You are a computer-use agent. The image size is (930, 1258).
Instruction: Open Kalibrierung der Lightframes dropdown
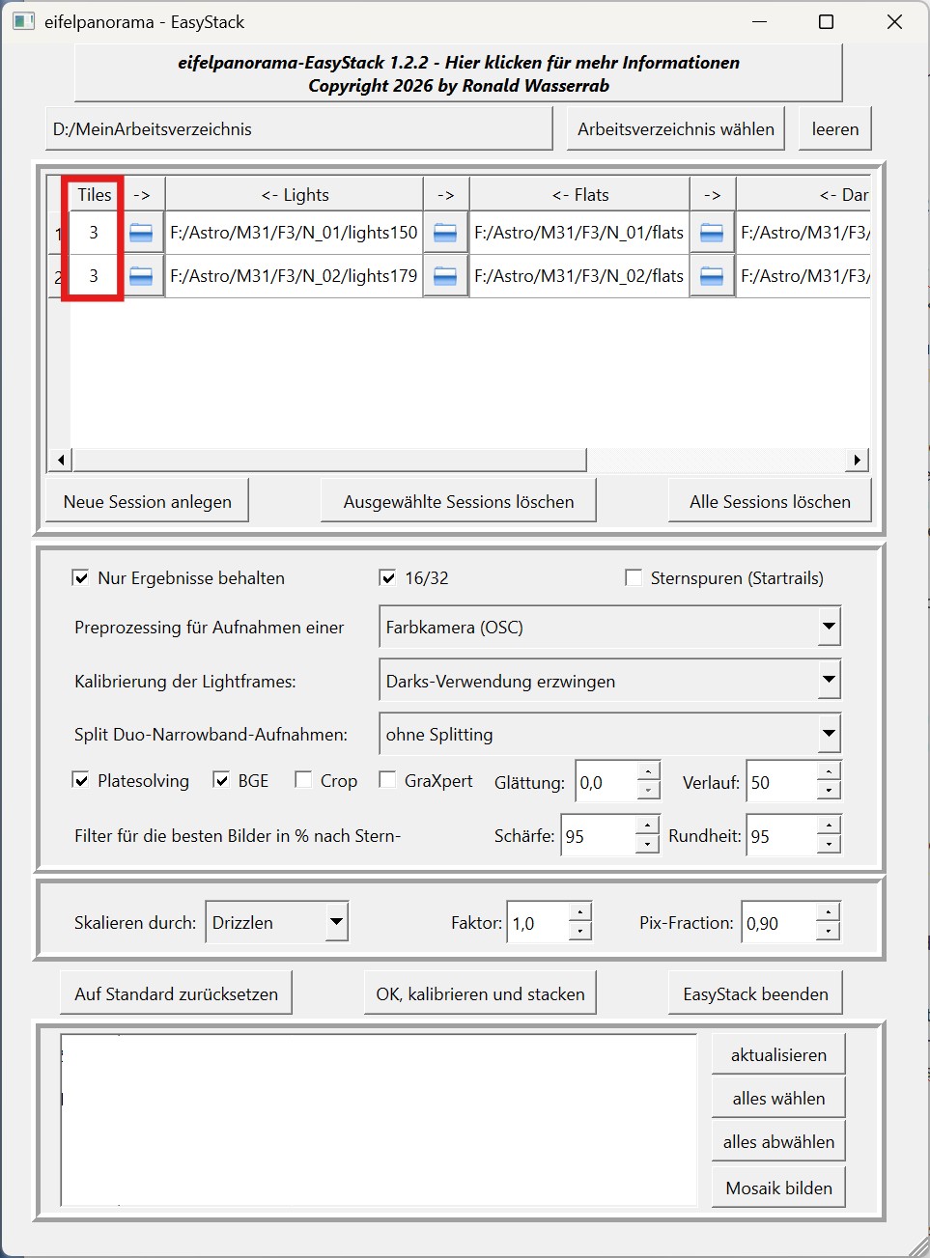(x=829, y=681)
